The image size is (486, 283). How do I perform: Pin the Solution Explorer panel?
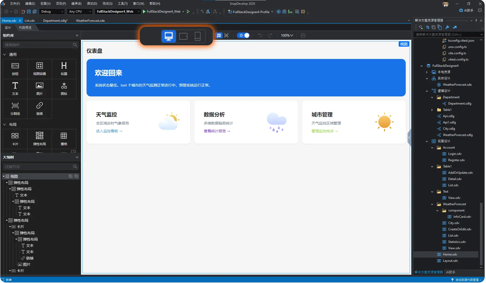coord(476,20)
